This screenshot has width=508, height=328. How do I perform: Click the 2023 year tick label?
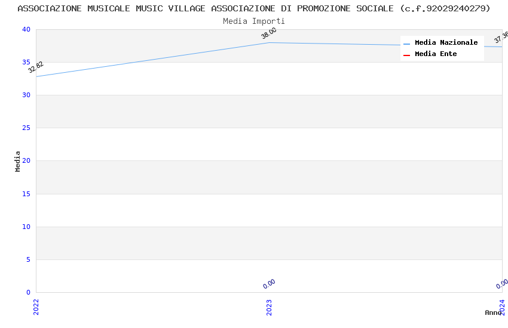pyautogui.click(x=269, y=307)
